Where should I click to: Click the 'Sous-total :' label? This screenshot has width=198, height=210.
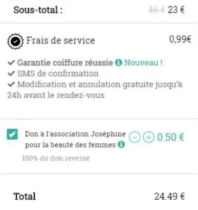coord(38,10)
